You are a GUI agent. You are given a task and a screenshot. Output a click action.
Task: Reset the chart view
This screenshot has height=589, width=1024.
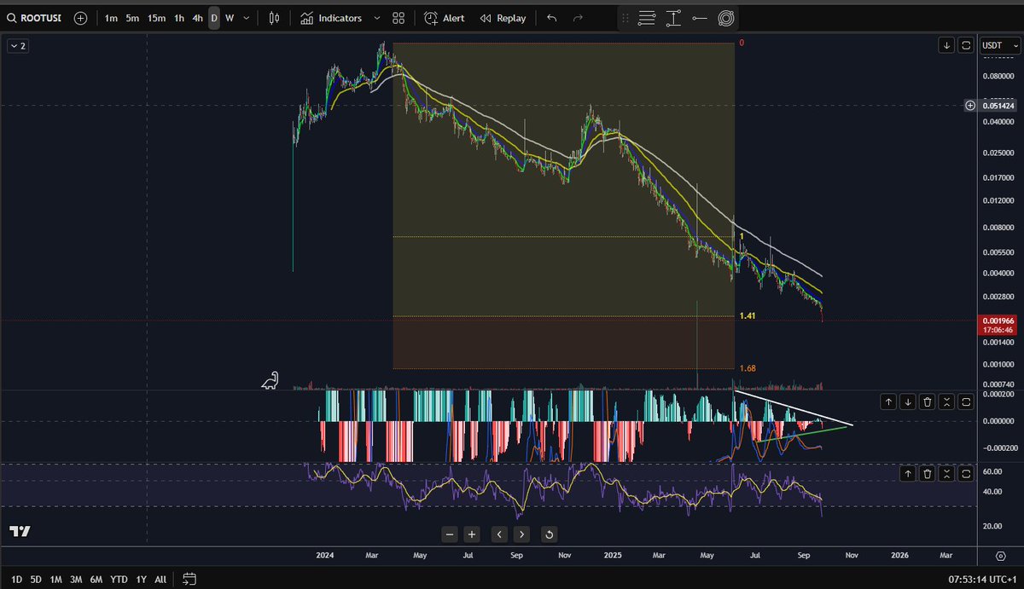[549, 534]
